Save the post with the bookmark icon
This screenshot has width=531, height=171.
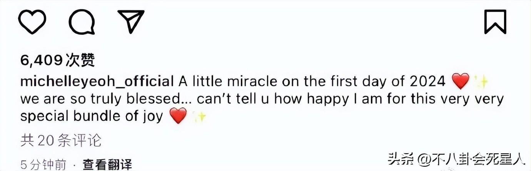pos(495,21)
